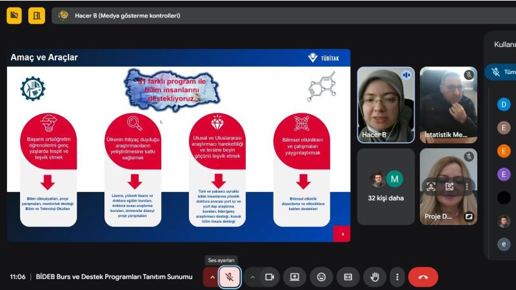Click the first yellow icon at top-left
Image resolution: width=516 pixels, height=290 pixels.
(x=14, y=15)
